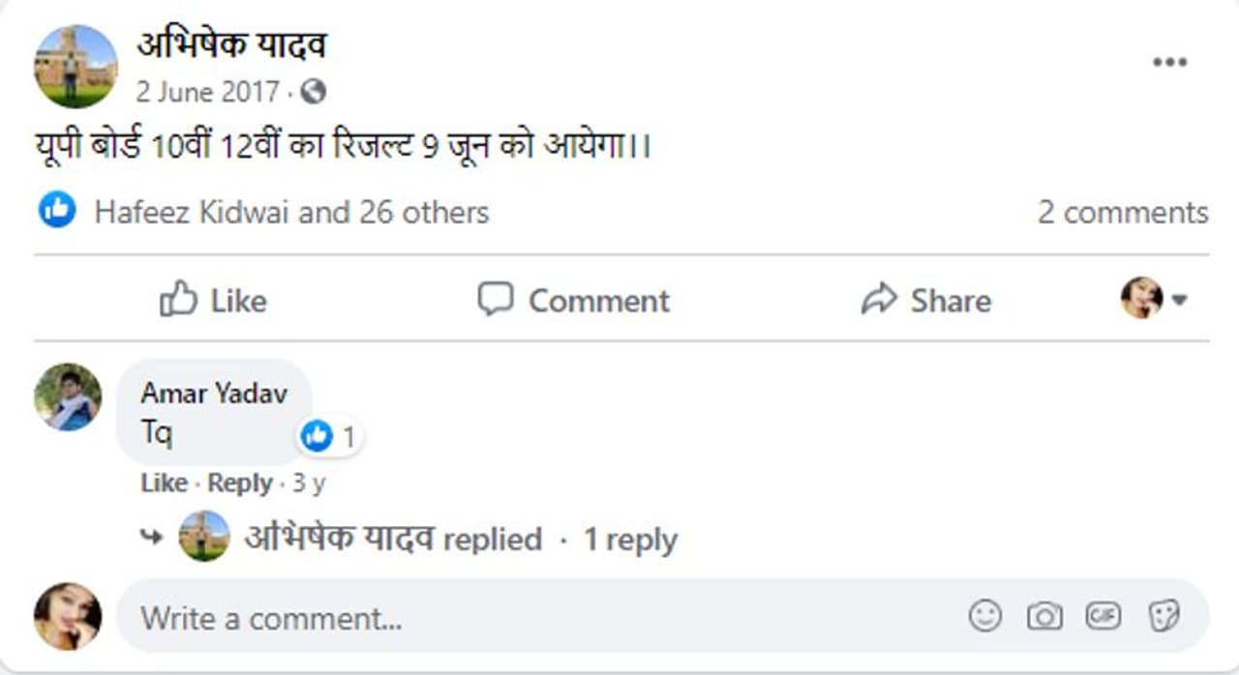The height and width of the screenshot is (675, 1239).
Task: Click the public audience globe icon
Action: point(313,92)
